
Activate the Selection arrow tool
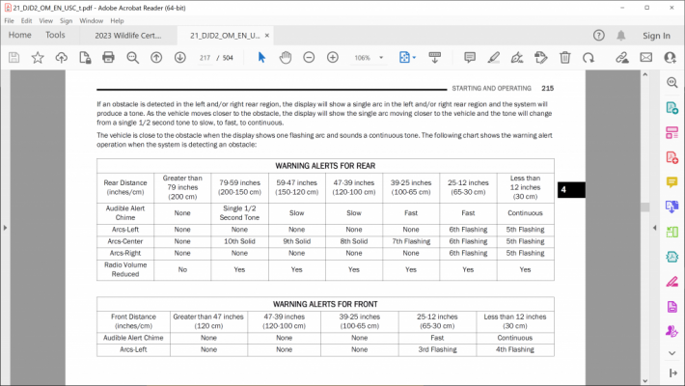click(x=261, y=57)
